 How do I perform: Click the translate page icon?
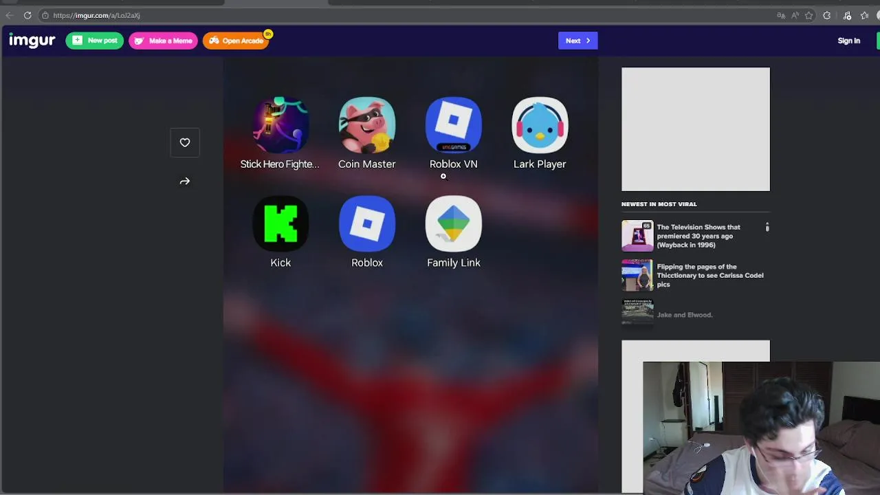(x=781, y=15)
